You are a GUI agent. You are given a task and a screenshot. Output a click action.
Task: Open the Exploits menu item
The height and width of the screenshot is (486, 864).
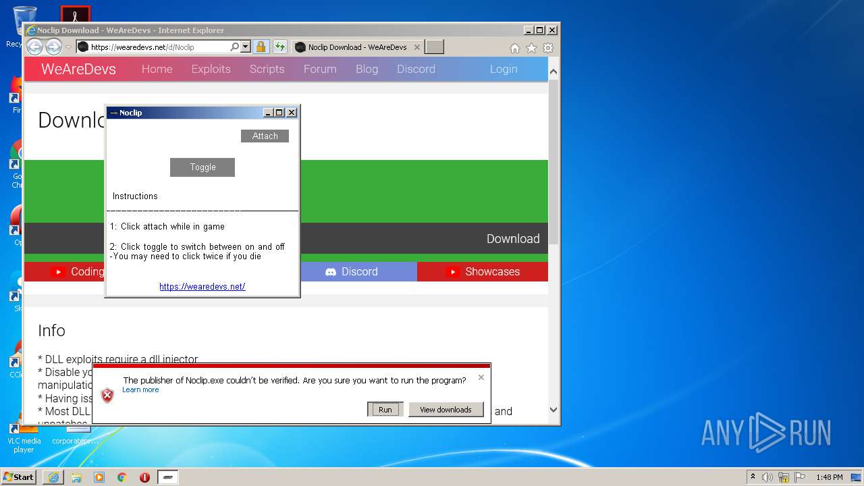[211, 69]
